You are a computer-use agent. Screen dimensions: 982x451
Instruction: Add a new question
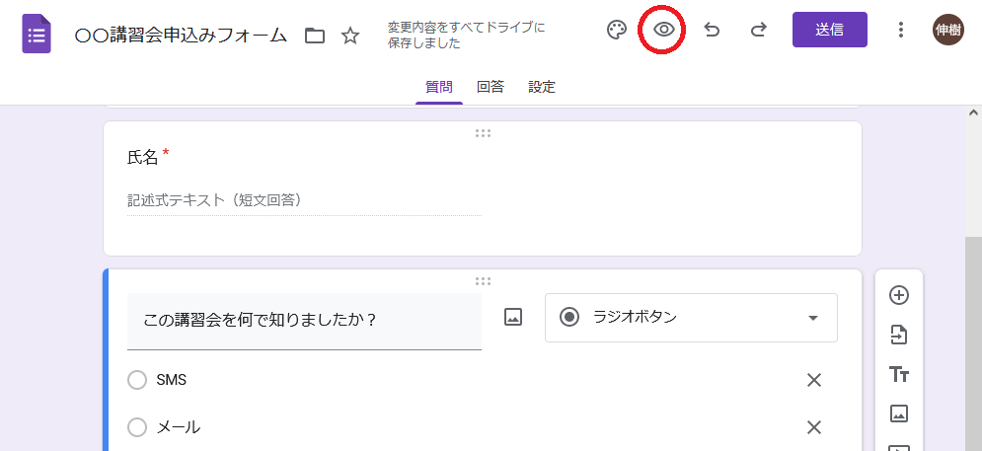point(899,295)
